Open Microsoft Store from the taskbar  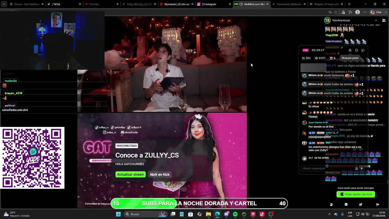click(191, 214)
